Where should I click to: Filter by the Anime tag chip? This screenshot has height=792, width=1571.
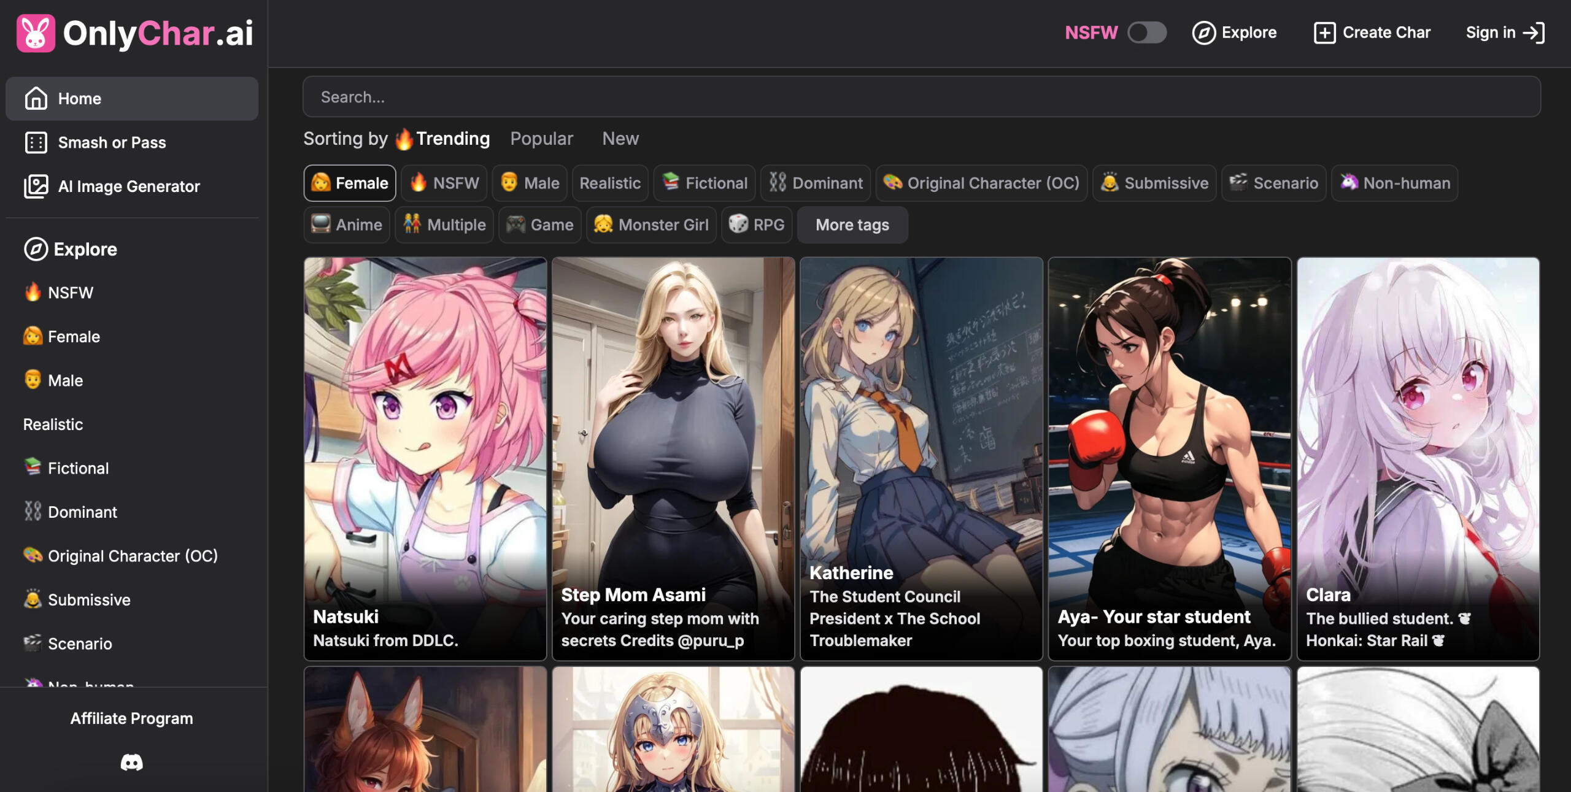coord(347,225)
